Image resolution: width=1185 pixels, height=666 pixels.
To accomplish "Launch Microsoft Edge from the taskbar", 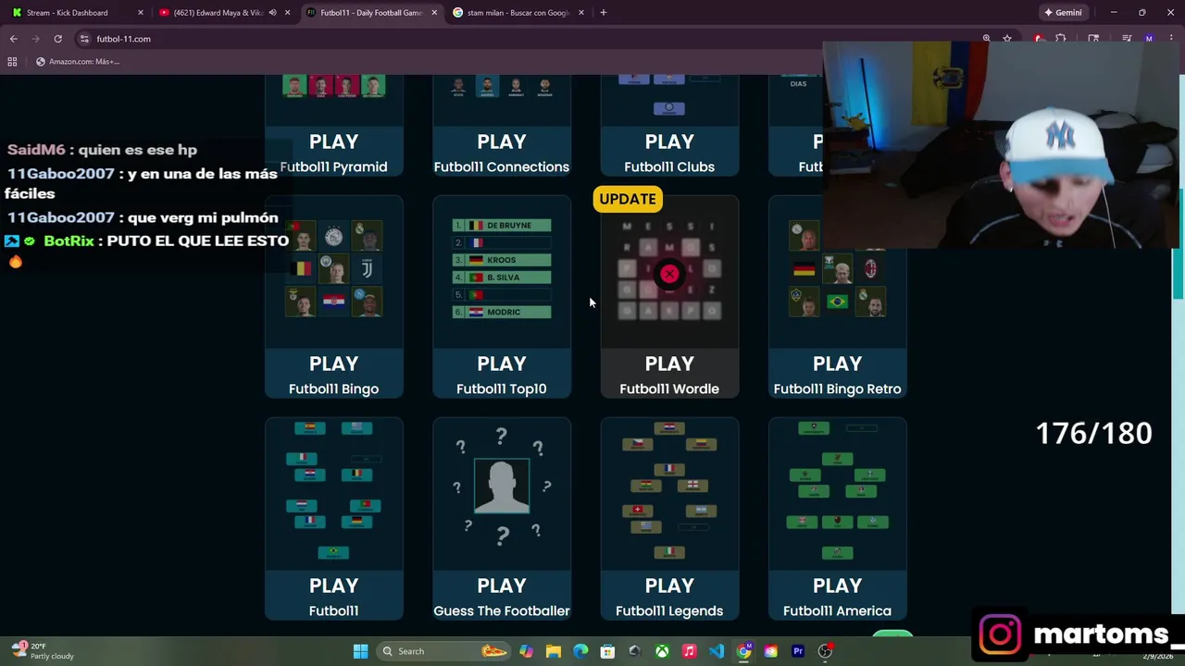I will 580,651.
